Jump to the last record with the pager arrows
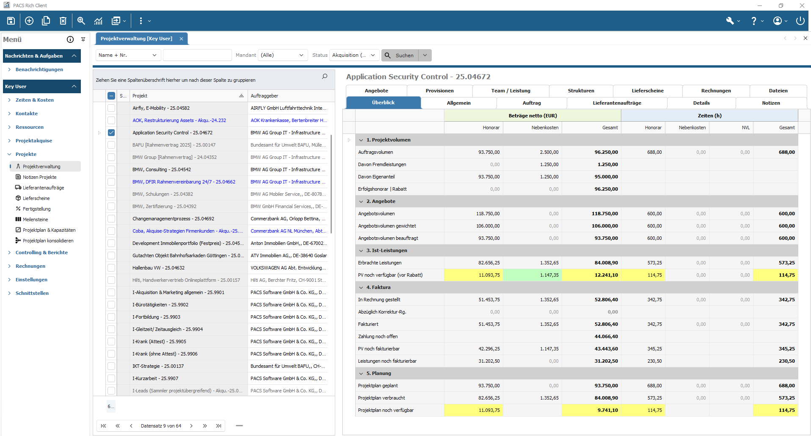 218,426
